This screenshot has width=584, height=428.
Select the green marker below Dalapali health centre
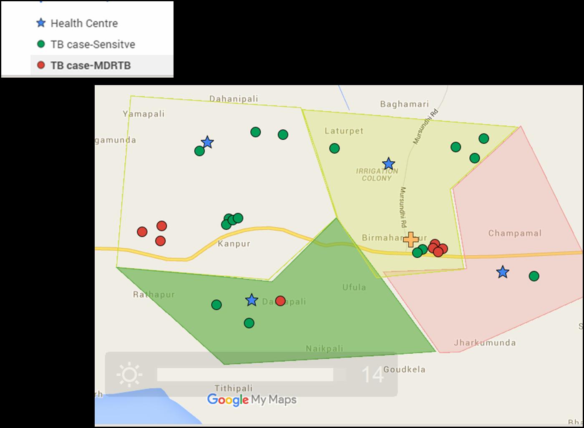[248, 322]
